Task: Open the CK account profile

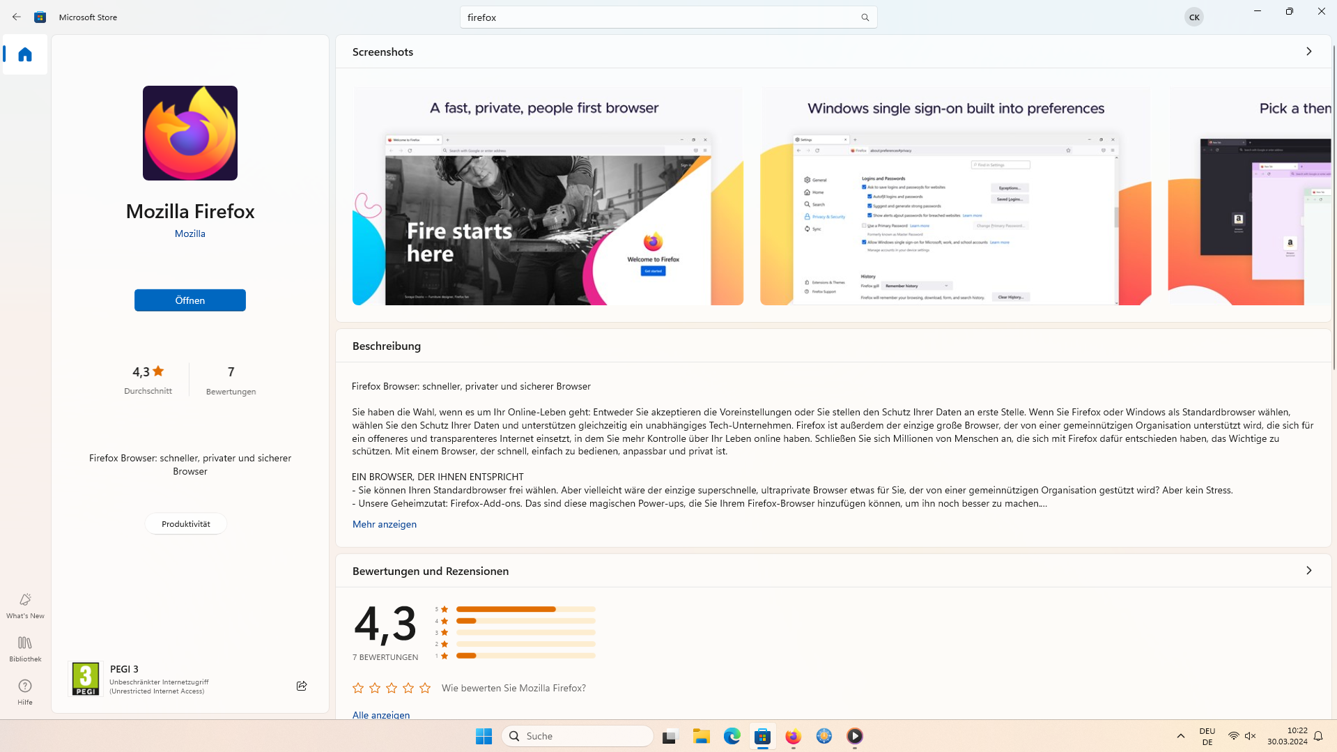Action: pos(1194,17)
